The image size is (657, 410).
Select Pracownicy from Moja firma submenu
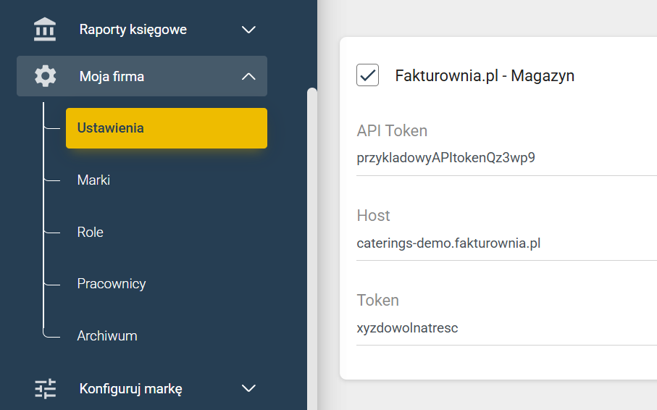(x=112, y=284)
